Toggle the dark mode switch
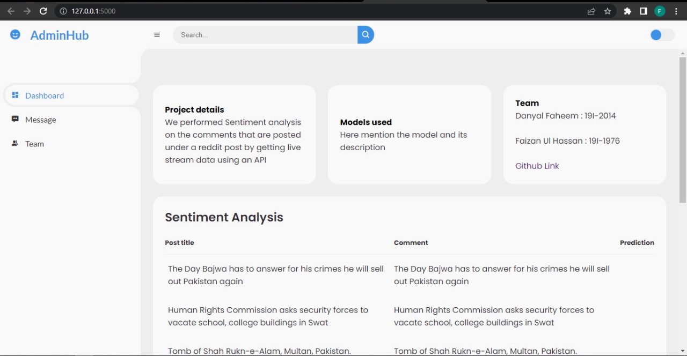This screenshot has width=687, height=356. coord(661,35)
